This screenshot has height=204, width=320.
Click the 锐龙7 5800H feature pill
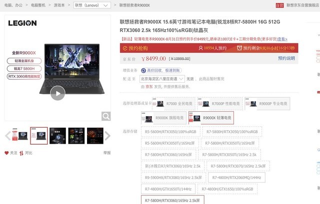coord(24,69)
